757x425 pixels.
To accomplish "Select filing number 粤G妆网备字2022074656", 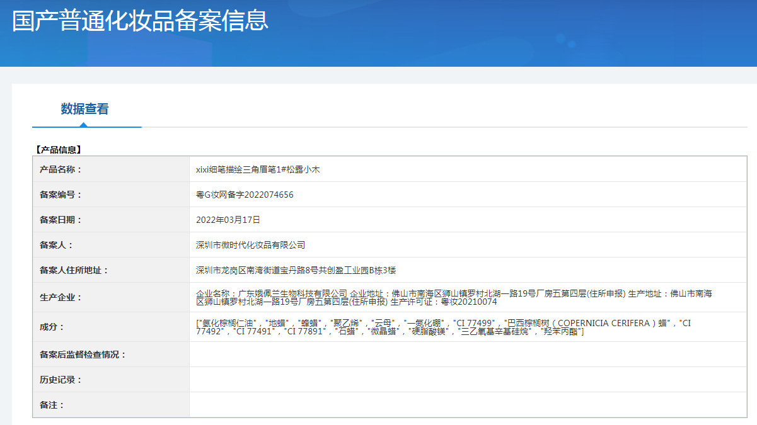I will coord(245,195).
